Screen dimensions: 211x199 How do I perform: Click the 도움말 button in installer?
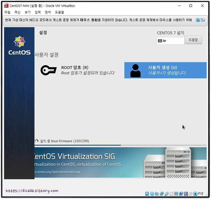point(193,40)
